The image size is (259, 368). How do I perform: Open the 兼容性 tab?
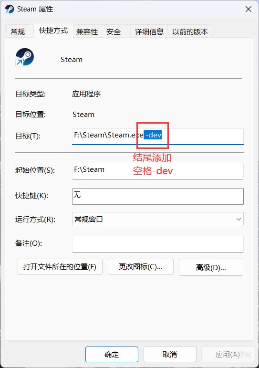[87, 32]
